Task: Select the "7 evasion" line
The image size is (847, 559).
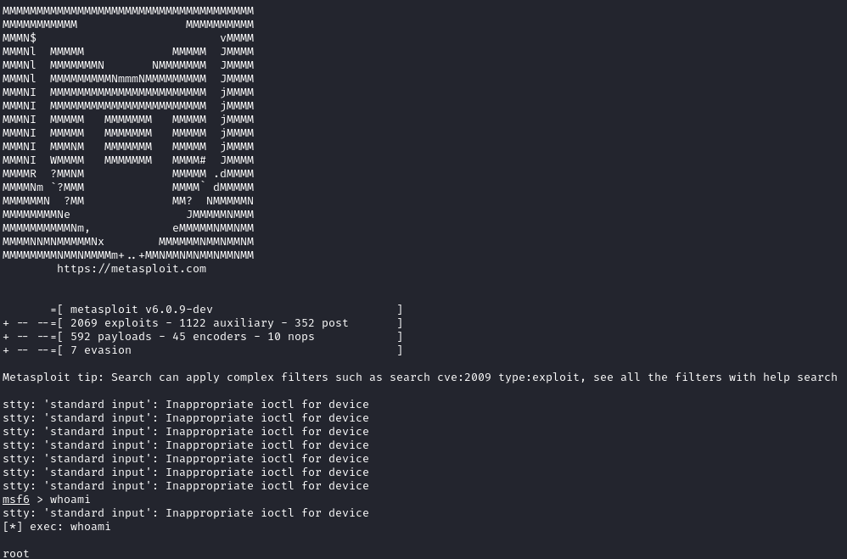Action: coord(100,350)
